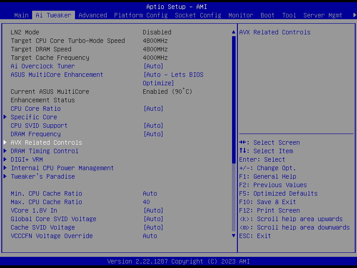Edit Min. CPU Cache Ratio Auto value
The image size is (357, 268).
coord(150,193)
